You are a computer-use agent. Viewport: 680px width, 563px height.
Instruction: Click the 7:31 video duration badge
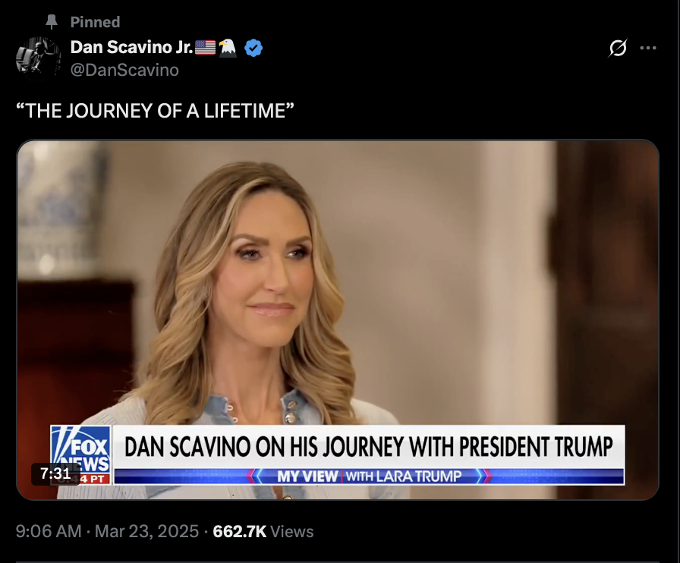point(55,473)
